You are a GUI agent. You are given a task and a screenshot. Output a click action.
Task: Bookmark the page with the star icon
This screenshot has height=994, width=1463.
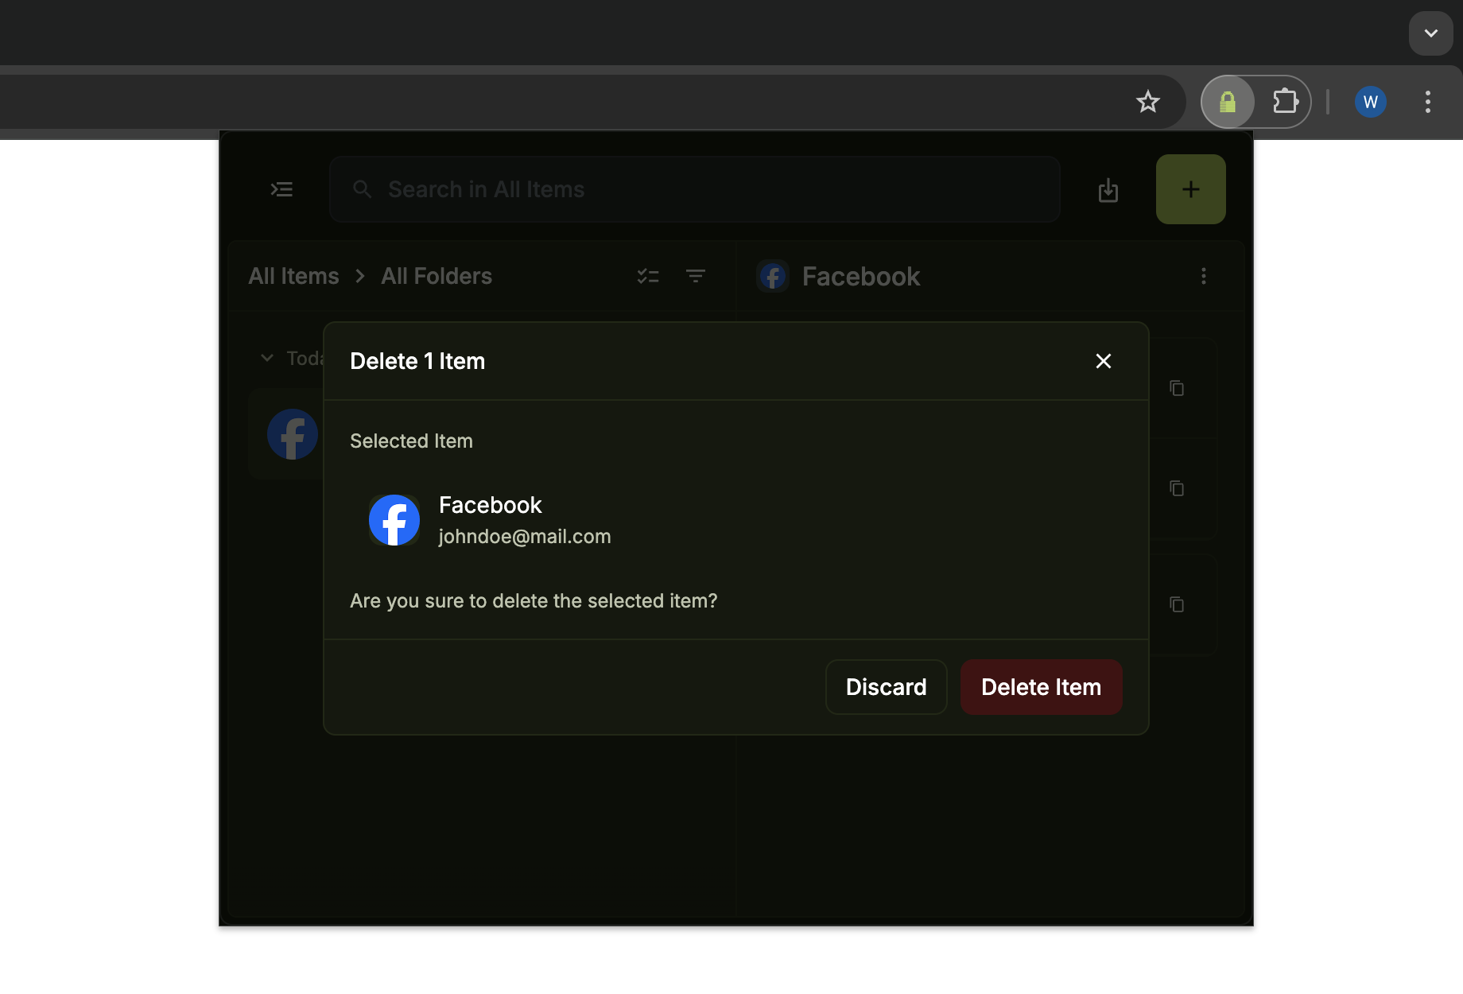coord(1147,102)
